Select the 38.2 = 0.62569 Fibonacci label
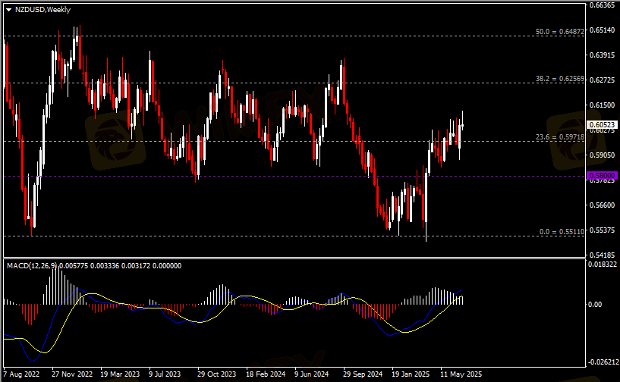The image size is (620, 382). click(x=560, y=79)
